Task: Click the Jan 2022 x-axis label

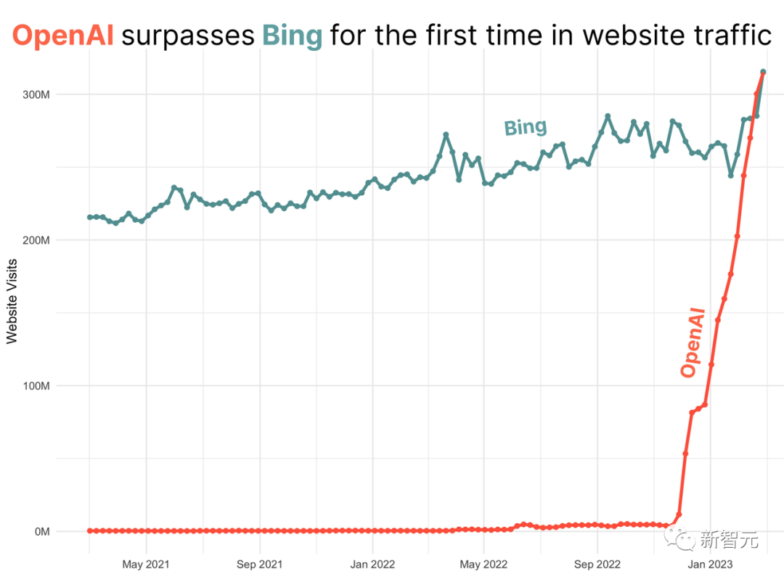Action: click(372, 565)
